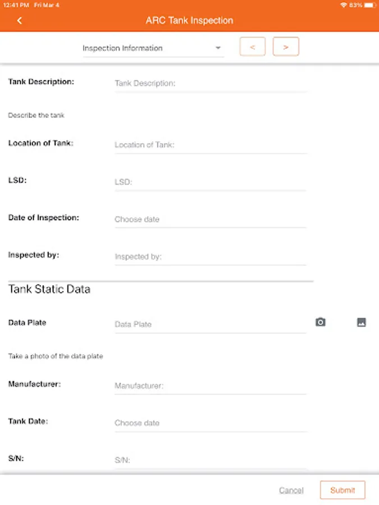
Task: Select the S/N input field
Action: tap(211, 460)
